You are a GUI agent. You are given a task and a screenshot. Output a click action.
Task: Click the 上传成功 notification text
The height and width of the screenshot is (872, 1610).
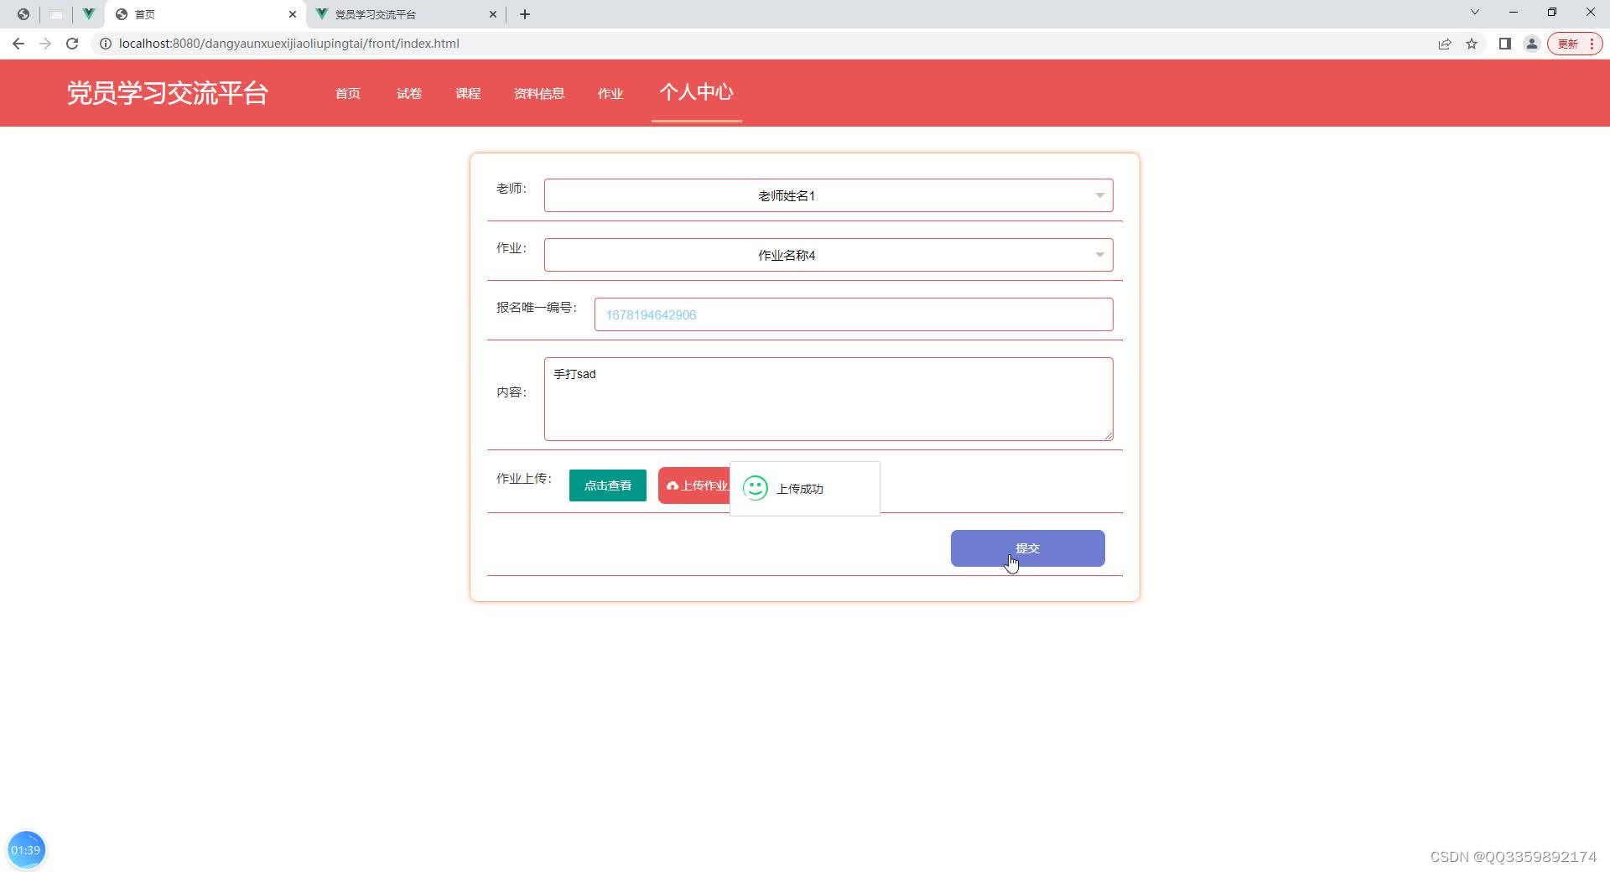click(800, 489)
